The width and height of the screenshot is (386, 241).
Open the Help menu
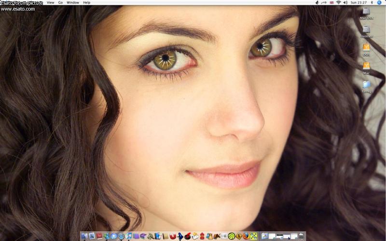[x=87, y=2]
